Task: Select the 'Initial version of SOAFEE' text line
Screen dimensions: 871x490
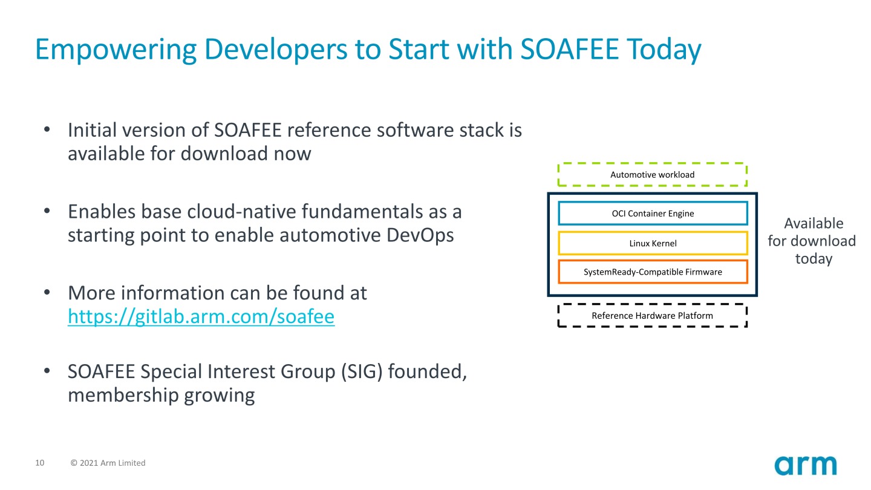Action: pos(295,130)
